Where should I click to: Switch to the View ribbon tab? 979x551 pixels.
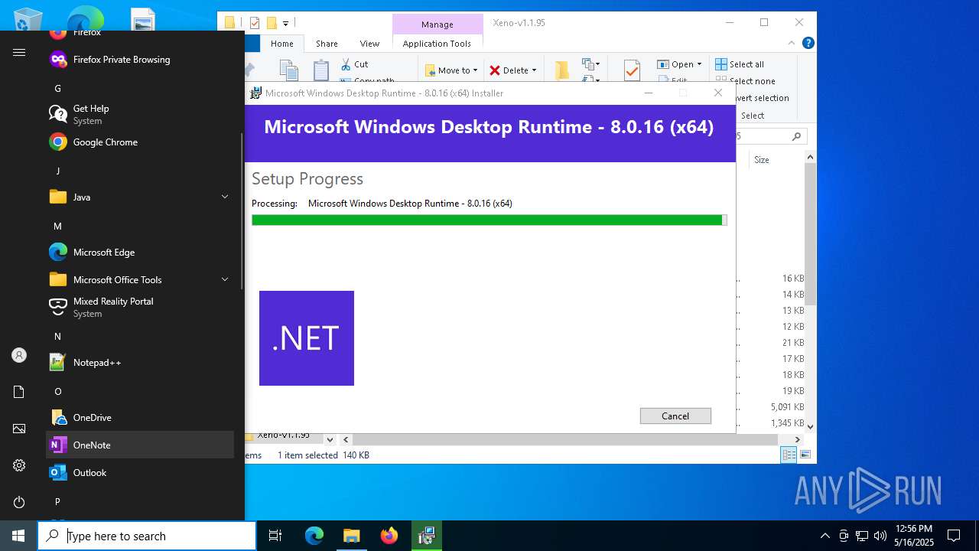[x=369, y=44]
